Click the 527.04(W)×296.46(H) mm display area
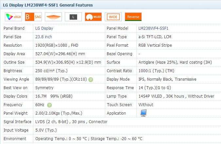 [60, 54]
